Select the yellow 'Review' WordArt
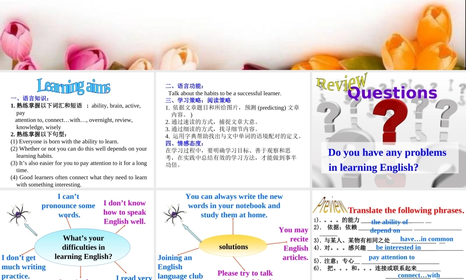466x280 pixels. pyautogui.click(x=342, y=82)
